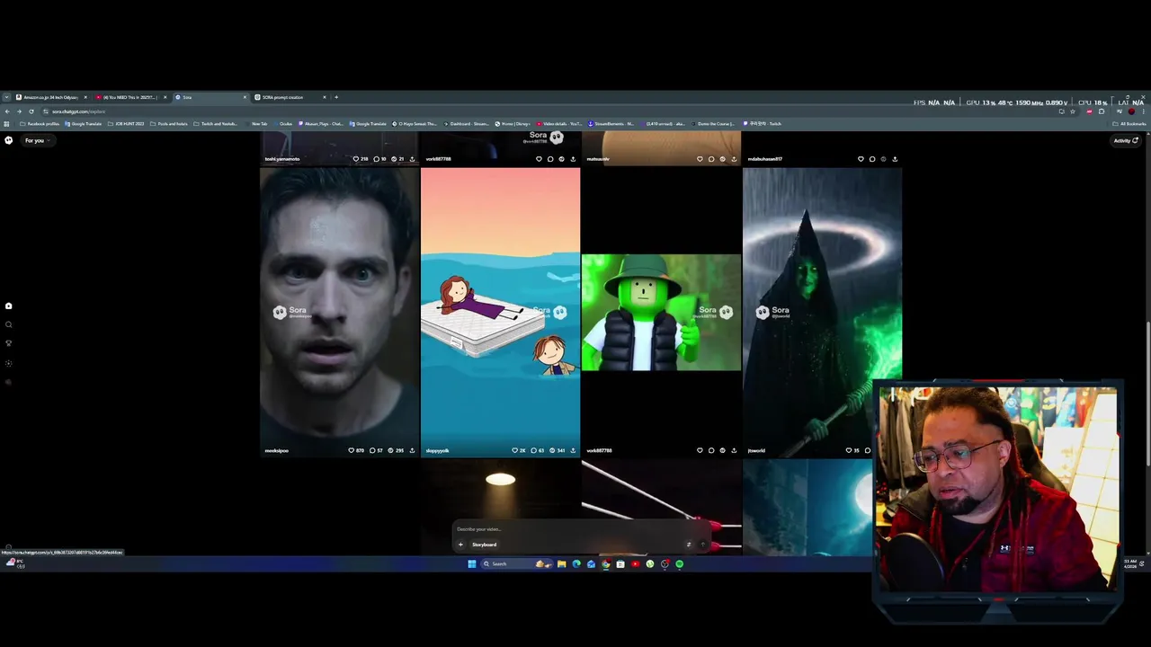Click the Storyboard button
The width and height of the screenshot is (1151, 647).
(484, 545)
